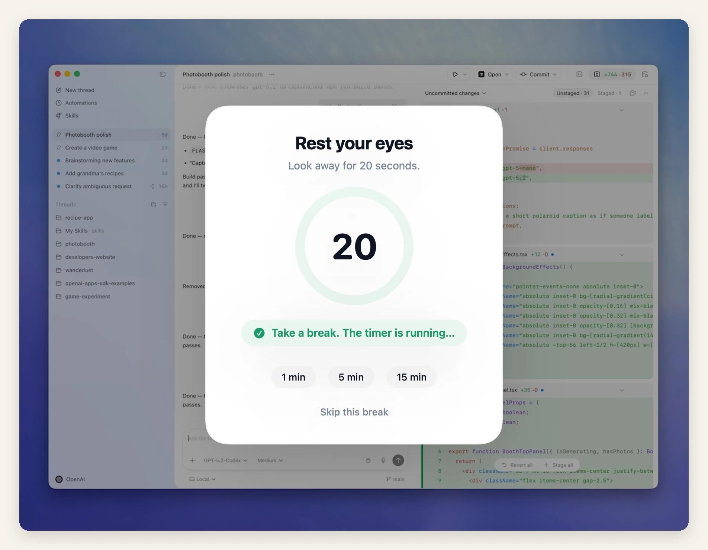
Task: Open Skills icon in sidebar
Action: pyautogui.click(x=59, y=116)
